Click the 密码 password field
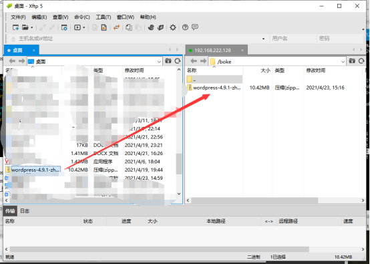This screenshot has height=264, width=370. click(339, 39)
